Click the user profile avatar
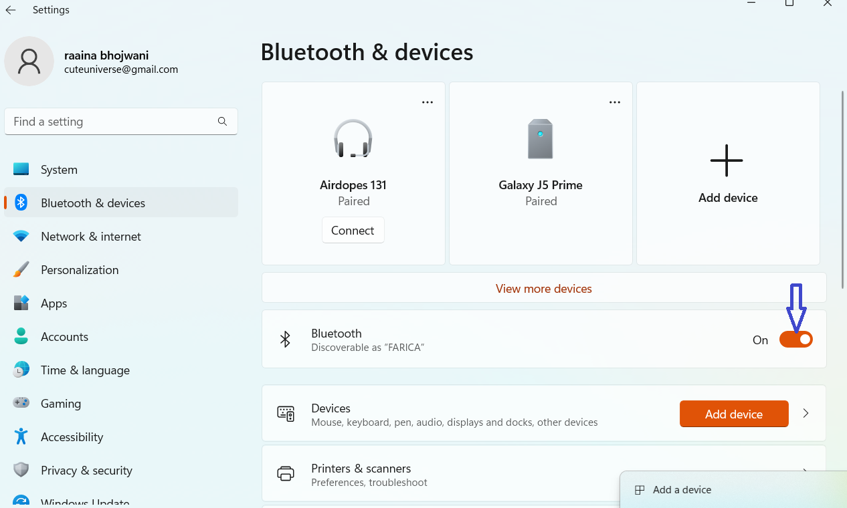 pos(29,61)
